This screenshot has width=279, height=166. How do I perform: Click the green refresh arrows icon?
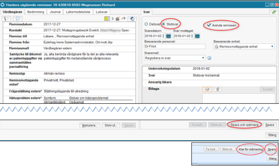pyautogui.click(x=274, y=12)
